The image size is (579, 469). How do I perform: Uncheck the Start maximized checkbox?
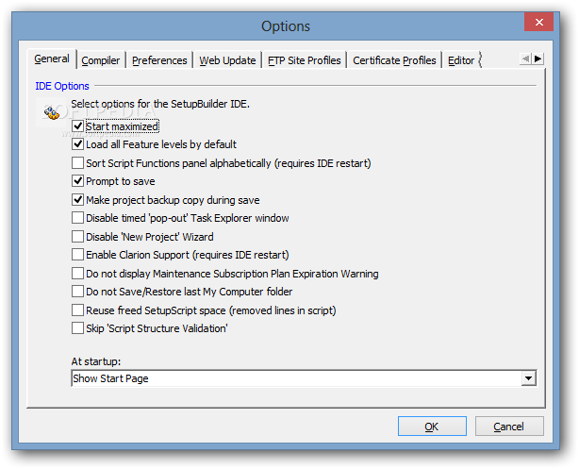point(78,126)
